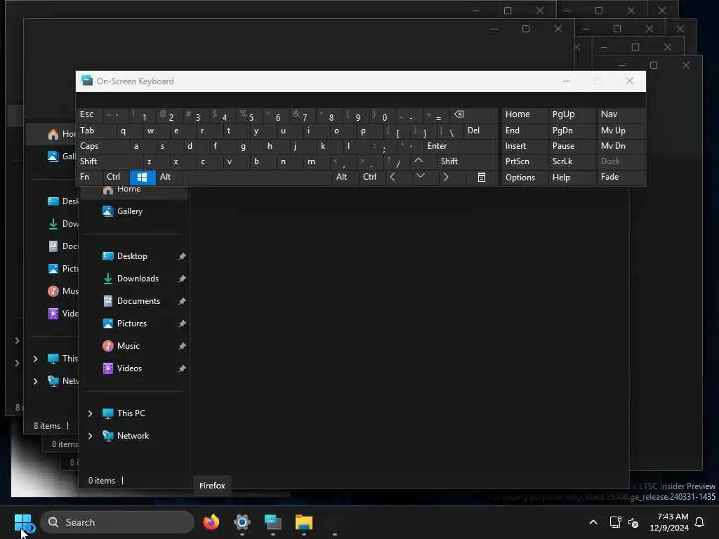Click pin icon next to Music
The image size is (719, 539).
[x=182, y=346]
